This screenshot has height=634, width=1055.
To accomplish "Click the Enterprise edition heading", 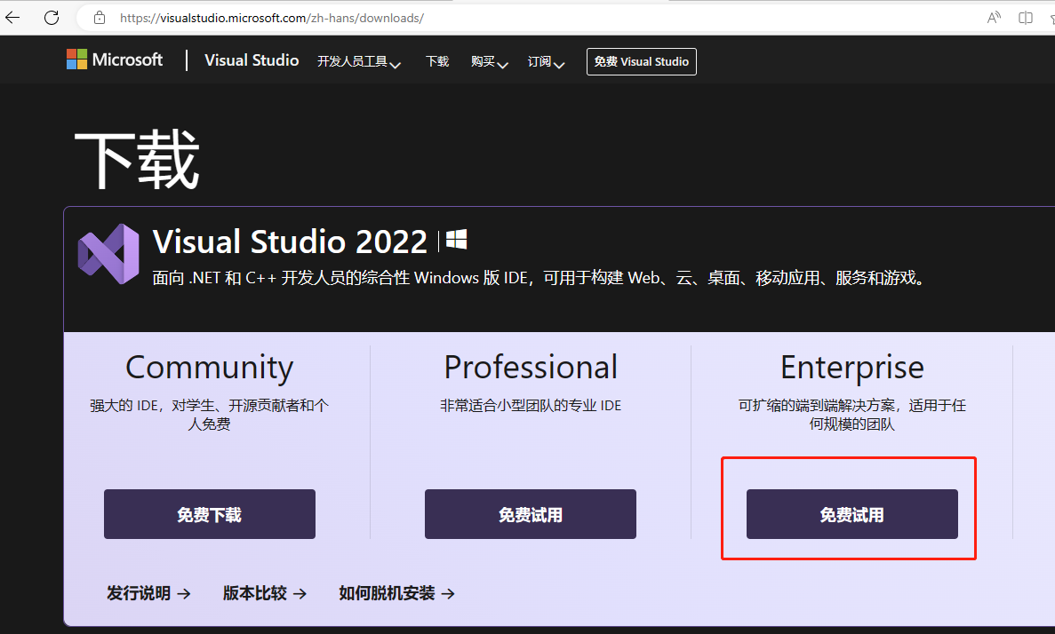I will tap(852, 368).
